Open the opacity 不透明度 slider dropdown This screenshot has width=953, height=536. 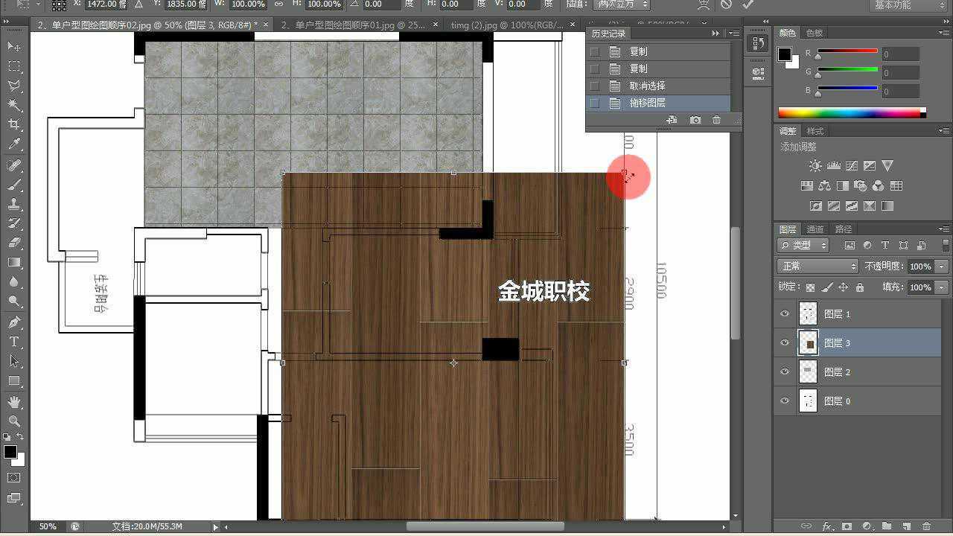click(943, 267)
